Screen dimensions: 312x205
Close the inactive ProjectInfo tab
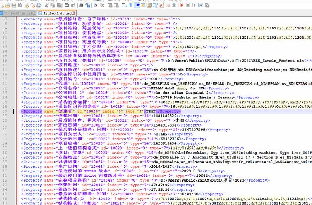34,13
